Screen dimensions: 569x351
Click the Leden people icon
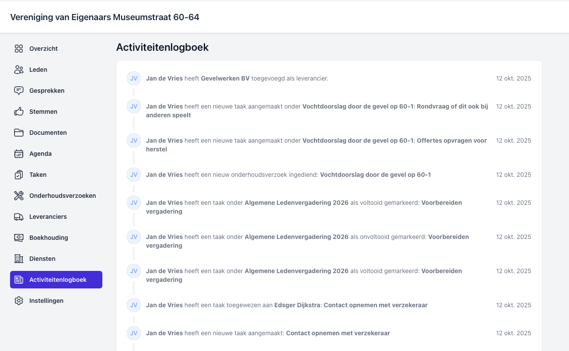pyautogui.click(x=19, y=70)
